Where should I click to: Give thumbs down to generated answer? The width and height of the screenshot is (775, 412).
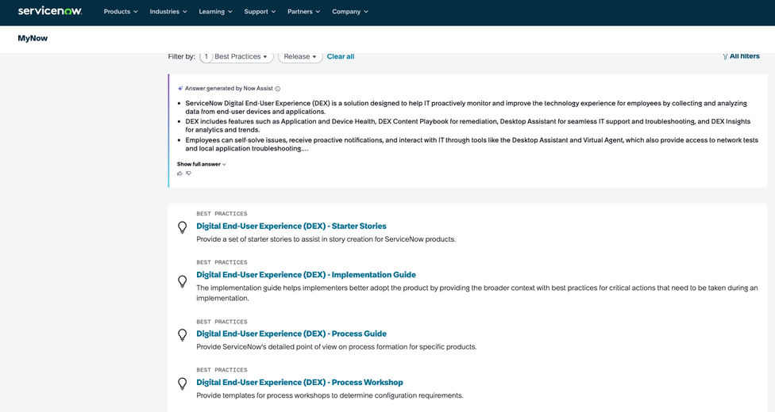click(x=188, y=174)
